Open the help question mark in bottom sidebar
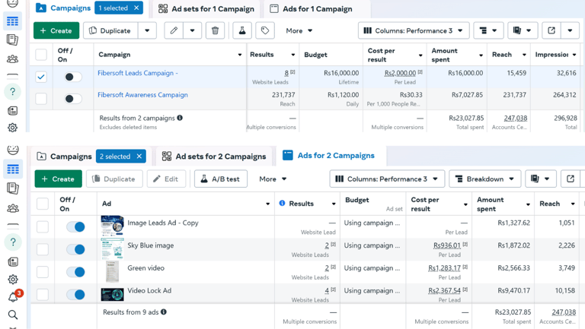The height and width of the screenshot is (329, 585). [13, 242]
